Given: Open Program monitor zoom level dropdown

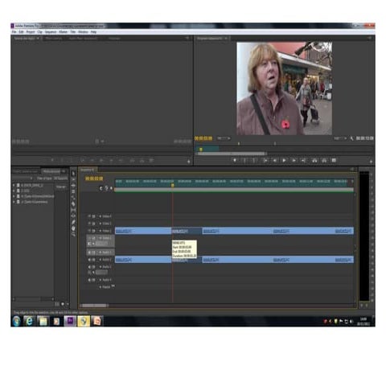Looking at the screenshot, I should 224,138.
